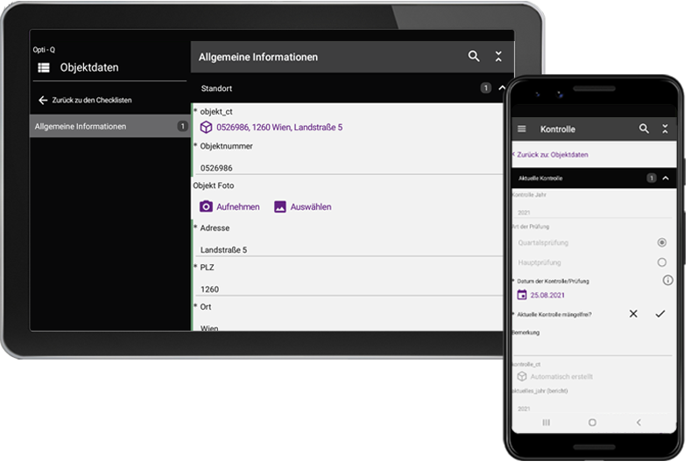The image size is (690, 468).
Task: Collapse the Standort section
Action: pos(501,88)
